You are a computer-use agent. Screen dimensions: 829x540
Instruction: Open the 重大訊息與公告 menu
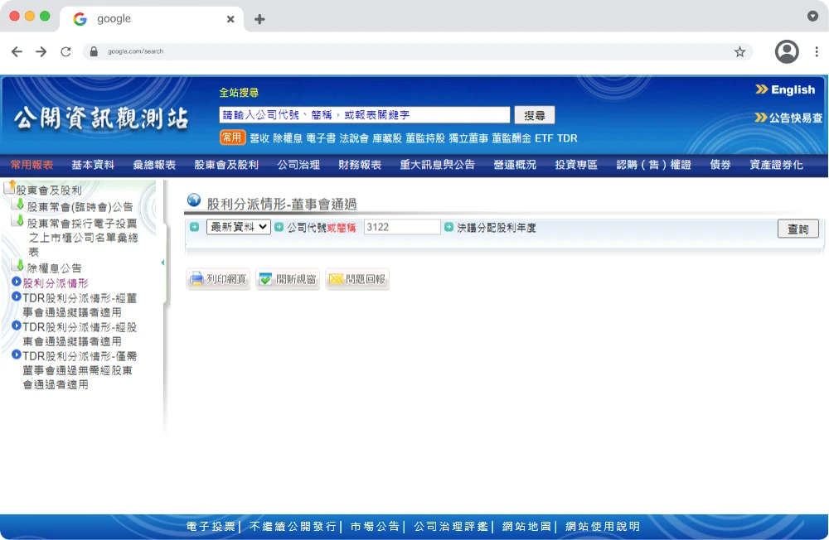point(437,165)
